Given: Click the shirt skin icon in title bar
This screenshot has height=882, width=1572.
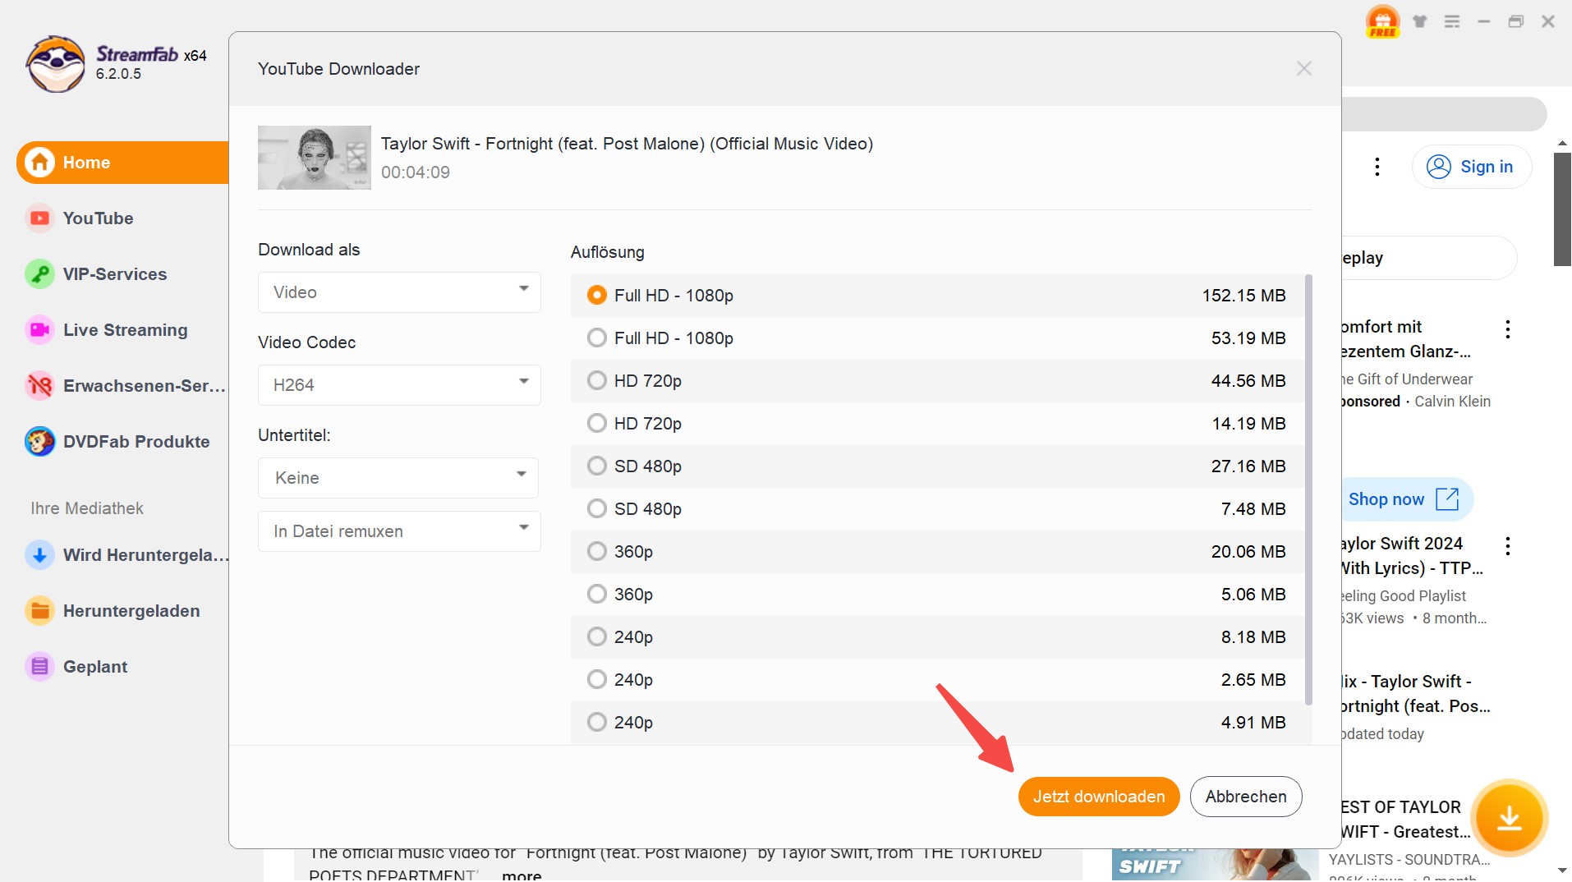Looking at the screenshot, I should [1420, 21].
